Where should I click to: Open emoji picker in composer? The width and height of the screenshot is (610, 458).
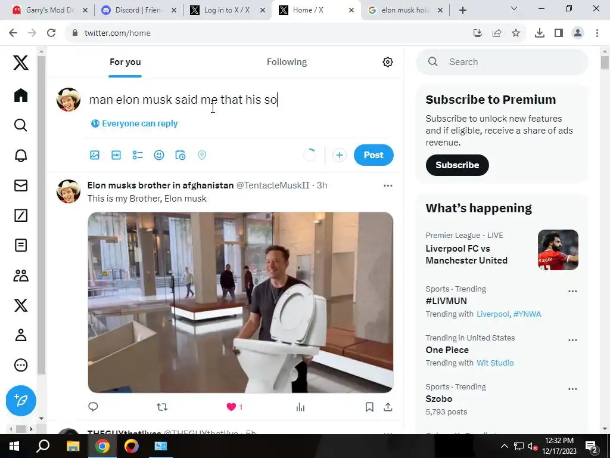click(x=158, y=155)
